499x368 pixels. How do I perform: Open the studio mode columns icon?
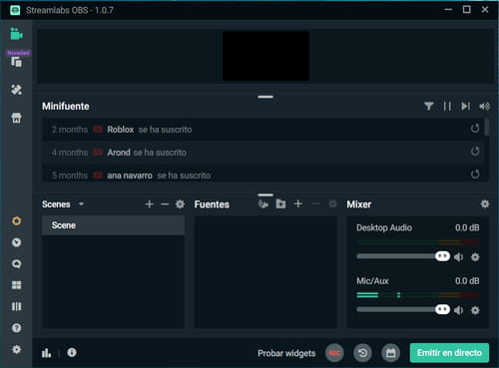pos(16,306)
